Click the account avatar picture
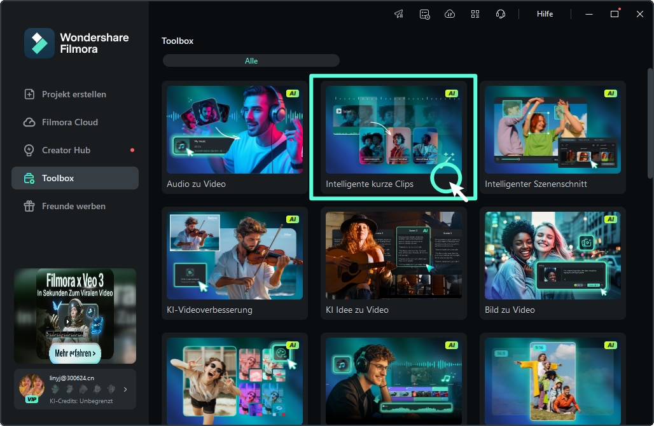 [32, 387]
